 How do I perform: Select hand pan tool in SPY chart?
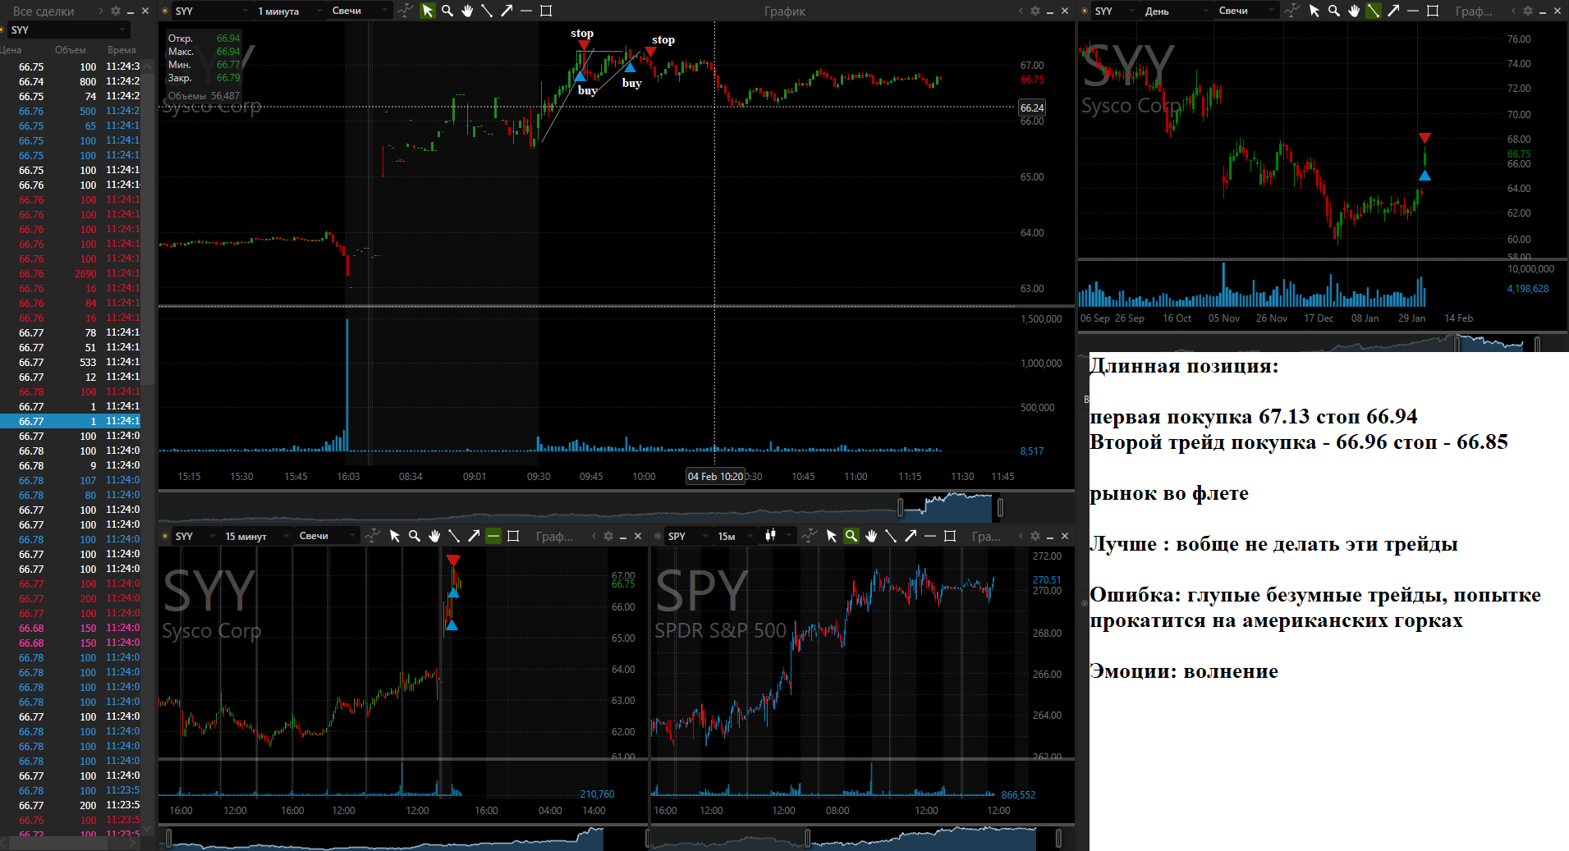coord(871,536)
